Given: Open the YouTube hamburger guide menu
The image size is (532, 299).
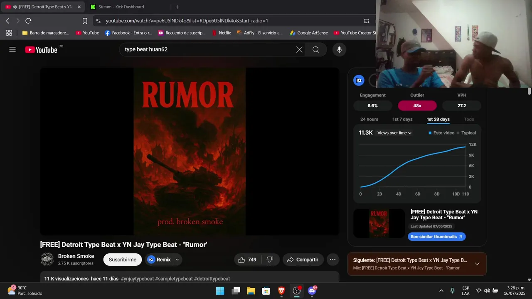Looking at the screenshot, I should (12, 49).
